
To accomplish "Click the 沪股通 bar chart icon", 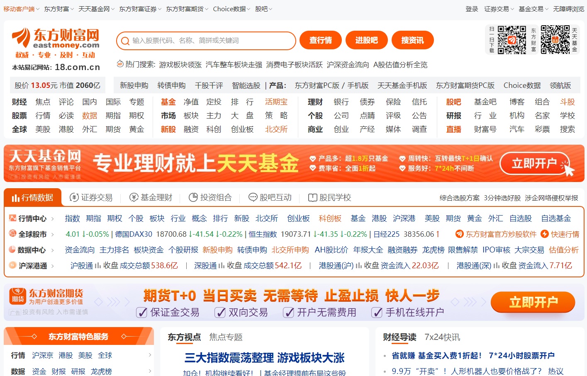I will coord(98,266).
